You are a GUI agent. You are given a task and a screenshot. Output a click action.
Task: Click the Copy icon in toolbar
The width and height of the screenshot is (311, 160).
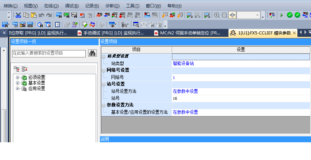26,15
